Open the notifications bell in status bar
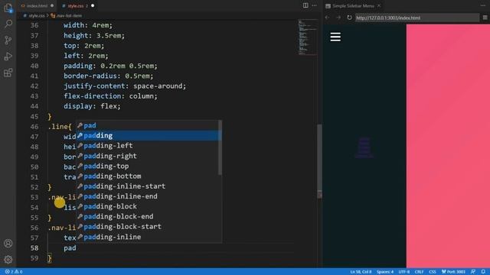This screenshot has width=490, height=275. (483, 272)
